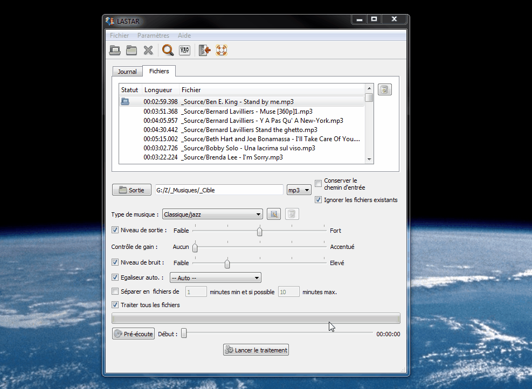Open help with the lifebuoy icon
Viewport: 532px width, 389px height.
(221, 51)
